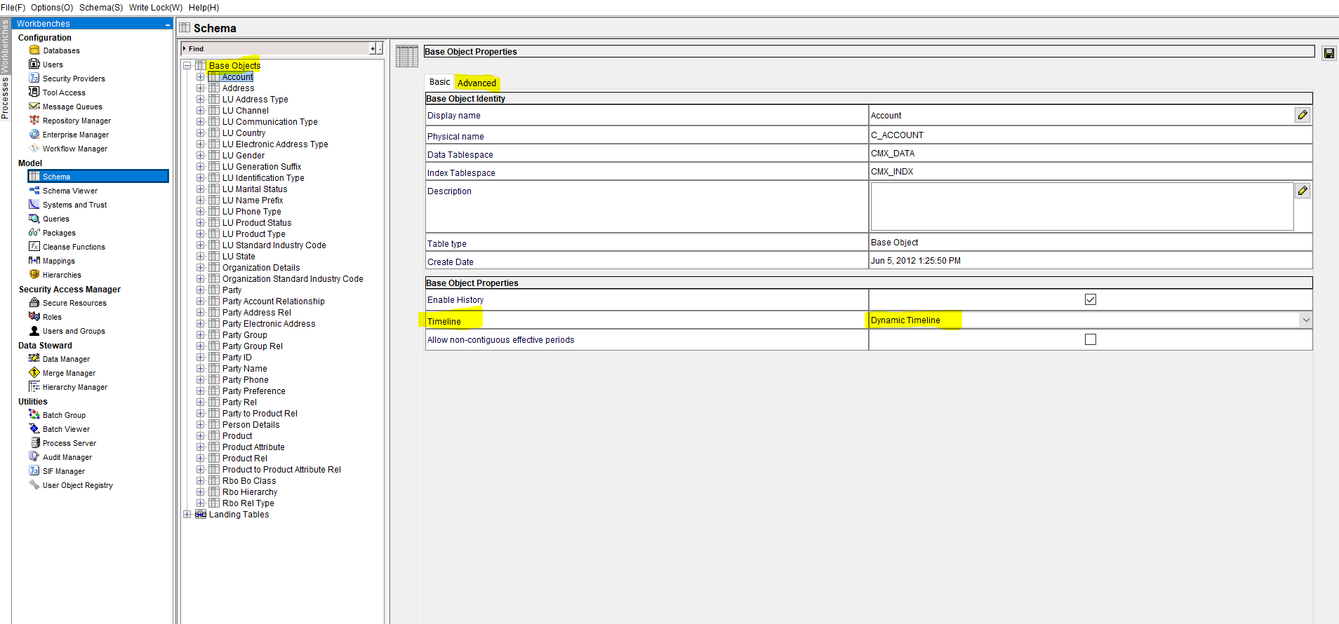Open the Security Providers icon

coord(34,79)
